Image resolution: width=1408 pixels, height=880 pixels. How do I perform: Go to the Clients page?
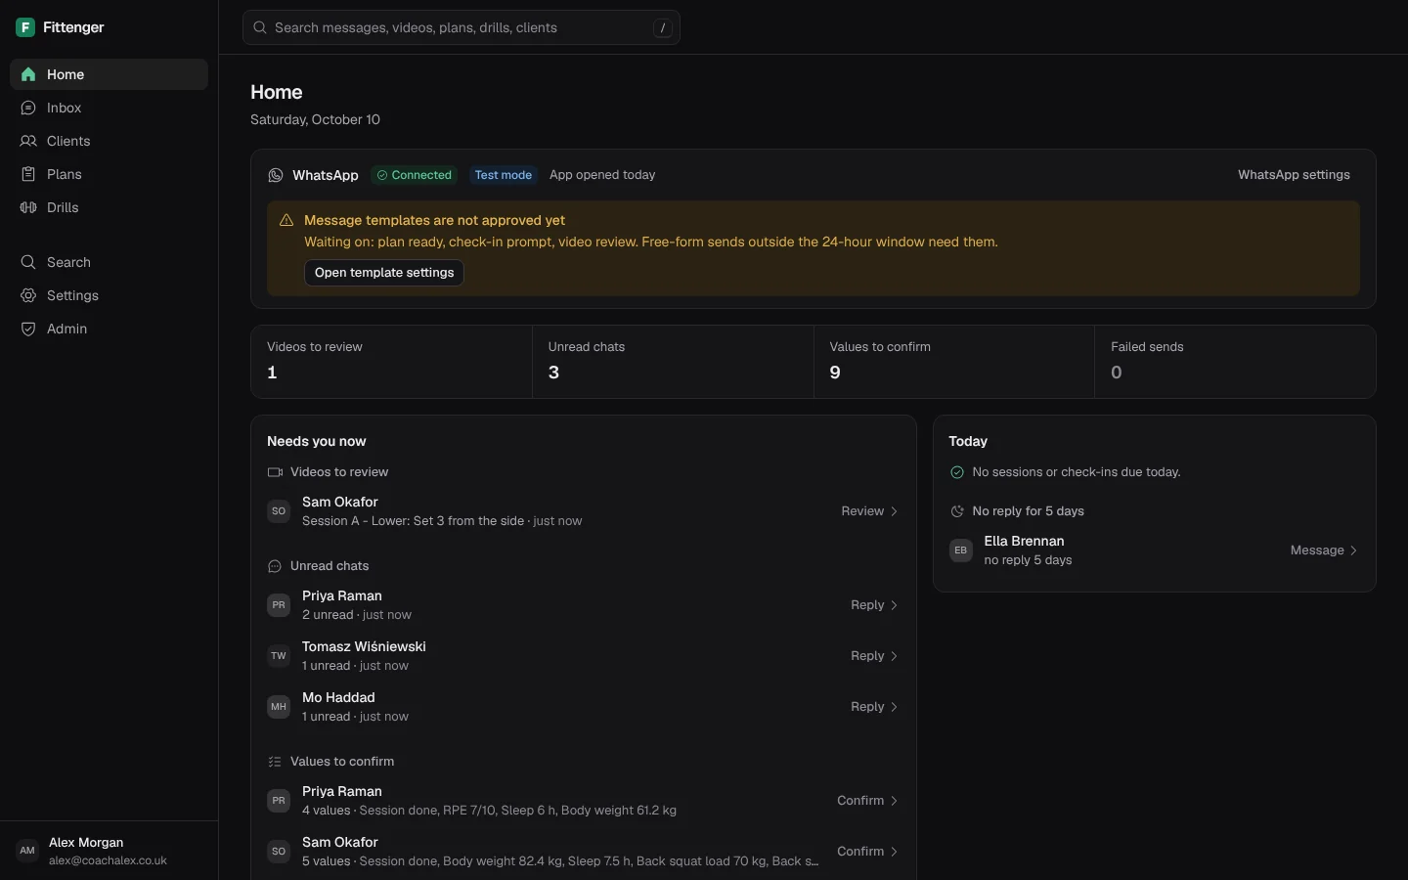[x=109, y=141]
